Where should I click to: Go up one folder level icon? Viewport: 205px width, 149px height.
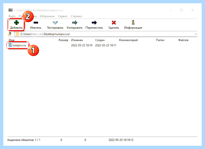[x=10, y=34]
